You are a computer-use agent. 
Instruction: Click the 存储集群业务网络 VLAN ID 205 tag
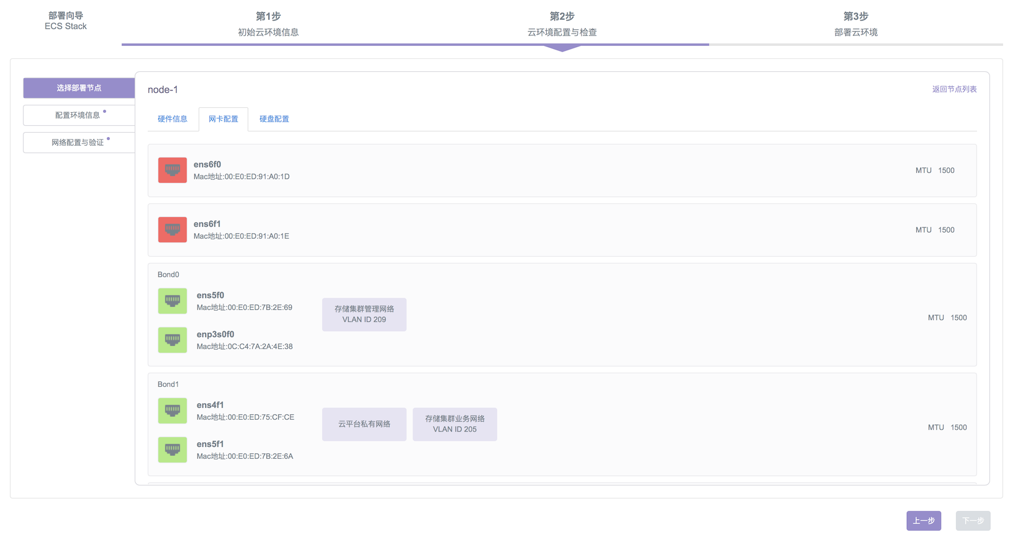click(x=455, y=424)
